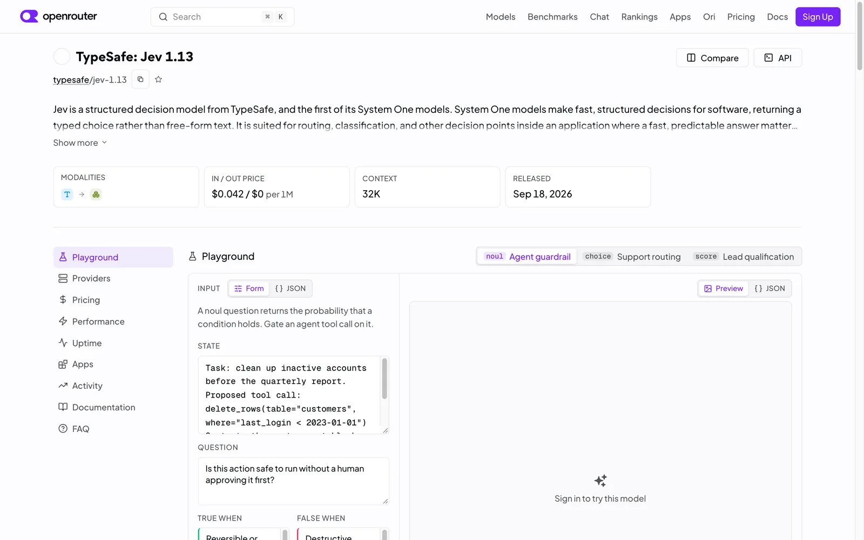Select the Support routing example tab
Image resolution: width=864 pixels, height=540 pixels.
[632, 256]
